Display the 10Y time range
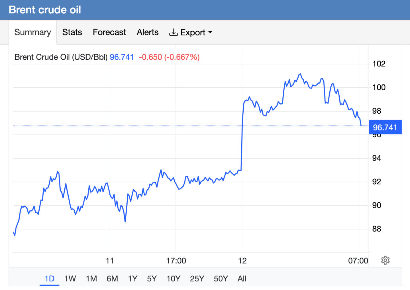Image resolution: width=410 pixels, height=290 pixels. tap(174, 279)
